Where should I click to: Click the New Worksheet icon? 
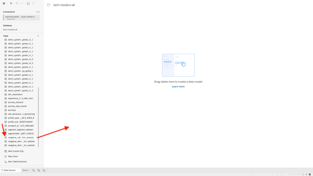pos(33,170)
